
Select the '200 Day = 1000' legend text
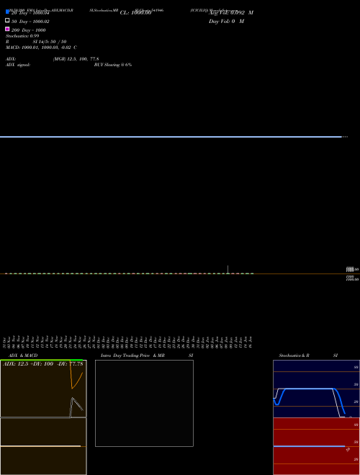tap(29, 30)
